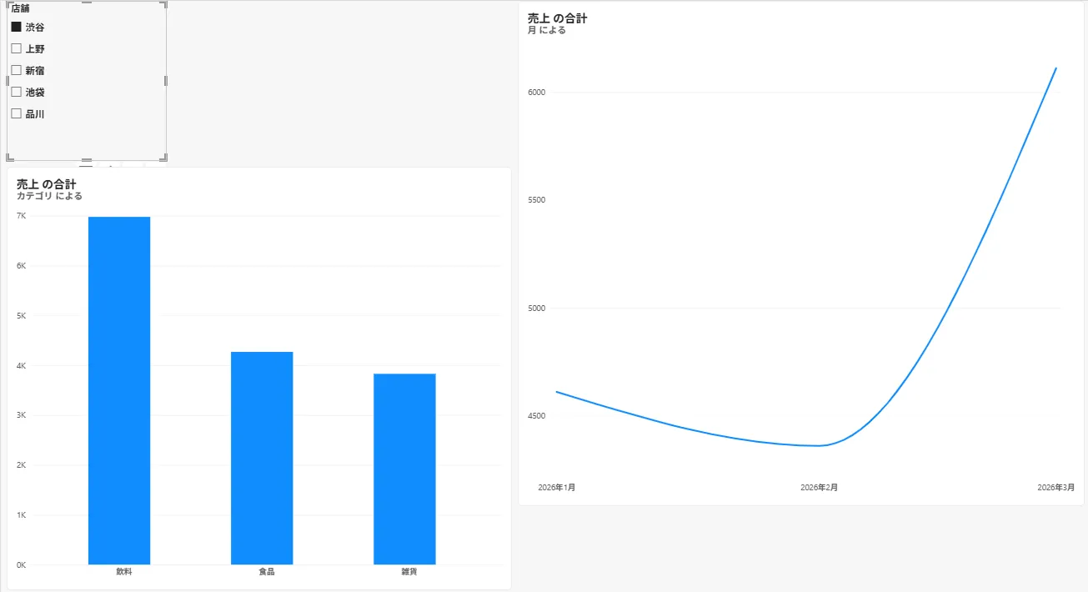Select the 飲料 bar in the bar chart
Viewport: 1088px width, 592px height.
coord(119,390)
